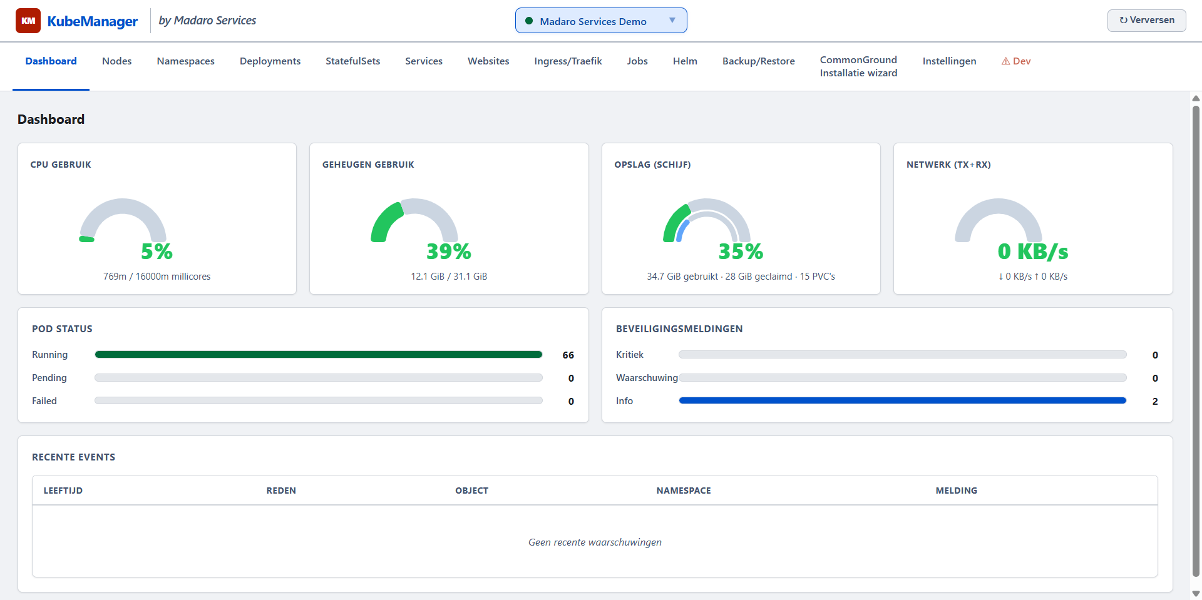This screenshot has width=1202, height=600.
Task: Click the 5% CPU value
Action: (157, 252)
